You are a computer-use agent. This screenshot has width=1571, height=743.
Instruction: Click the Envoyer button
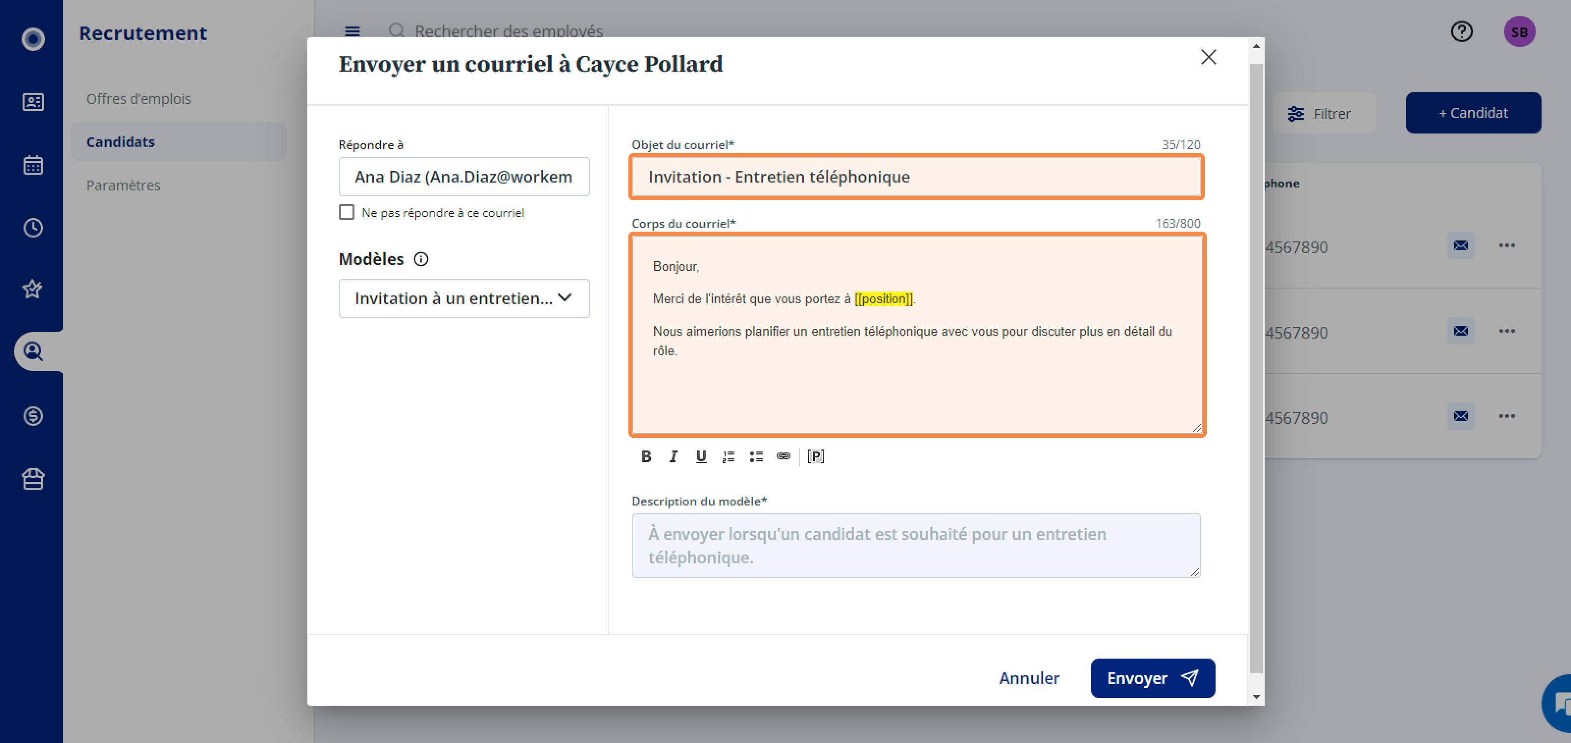(x=1153, y=678)
